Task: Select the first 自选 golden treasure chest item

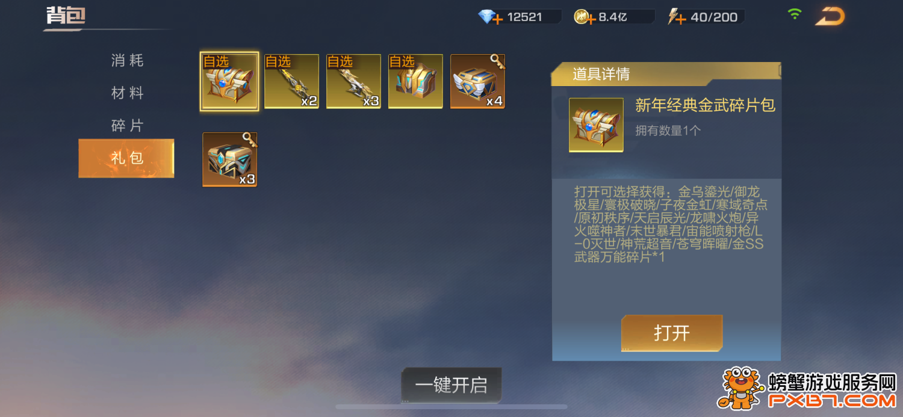Action: click(x=229, y=82)
